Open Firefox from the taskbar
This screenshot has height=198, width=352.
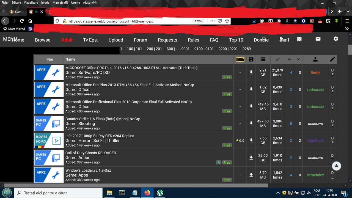147,193
